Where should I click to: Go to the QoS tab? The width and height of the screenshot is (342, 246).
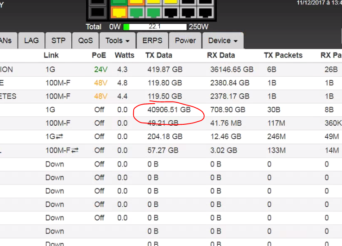85,40
